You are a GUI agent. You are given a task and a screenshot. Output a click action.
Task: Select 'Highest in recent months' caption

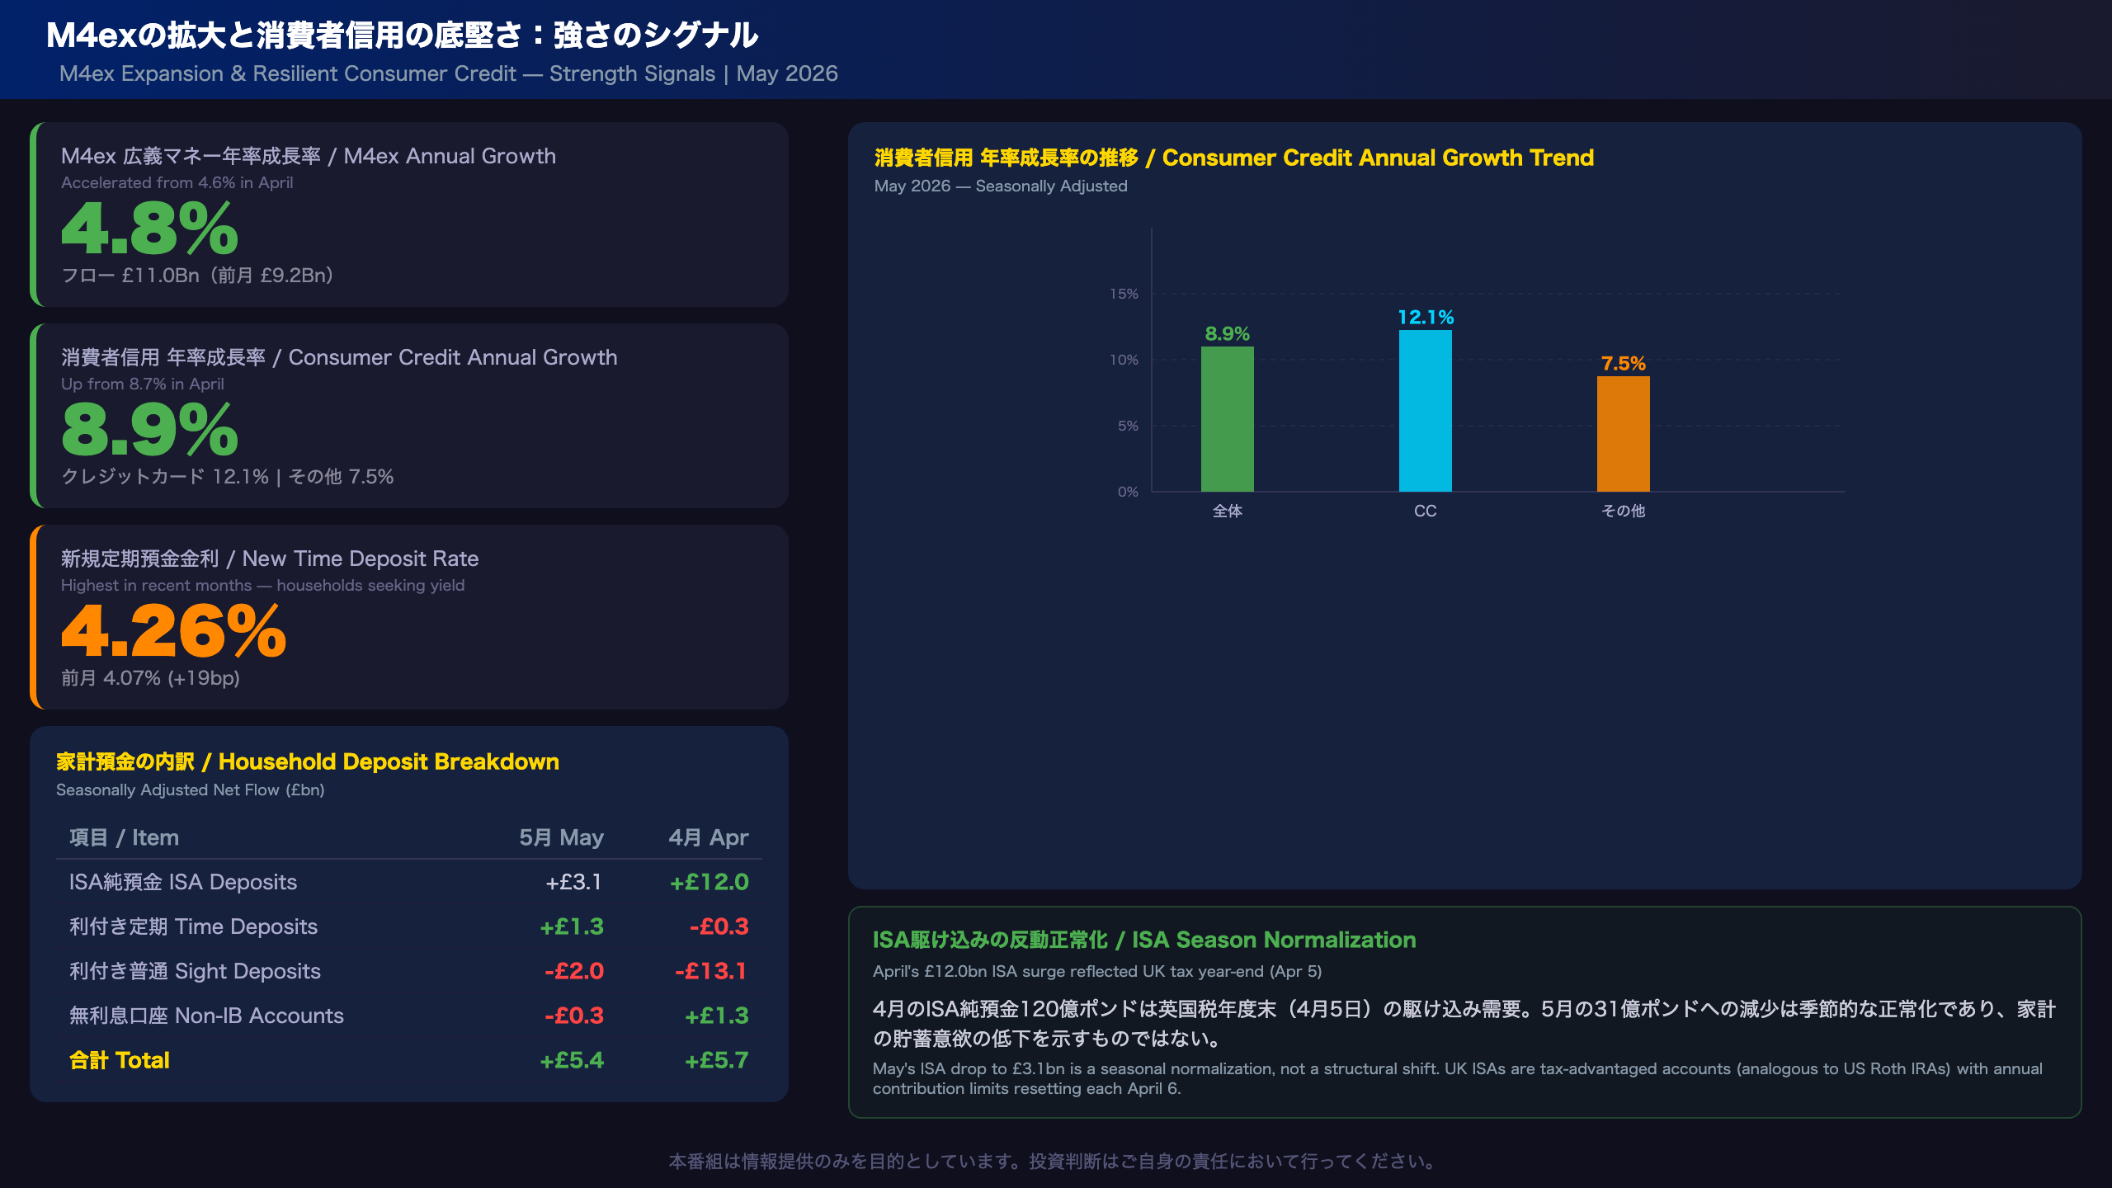262,585
